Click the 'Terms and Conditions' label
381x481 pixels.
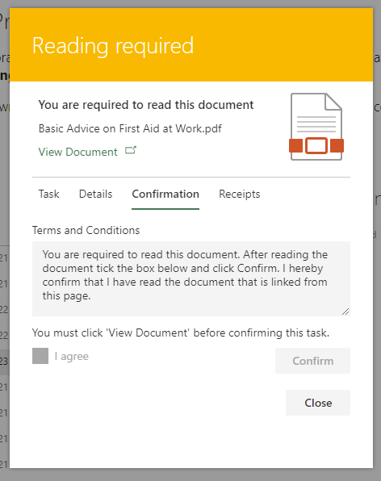[x=86, y=230]
